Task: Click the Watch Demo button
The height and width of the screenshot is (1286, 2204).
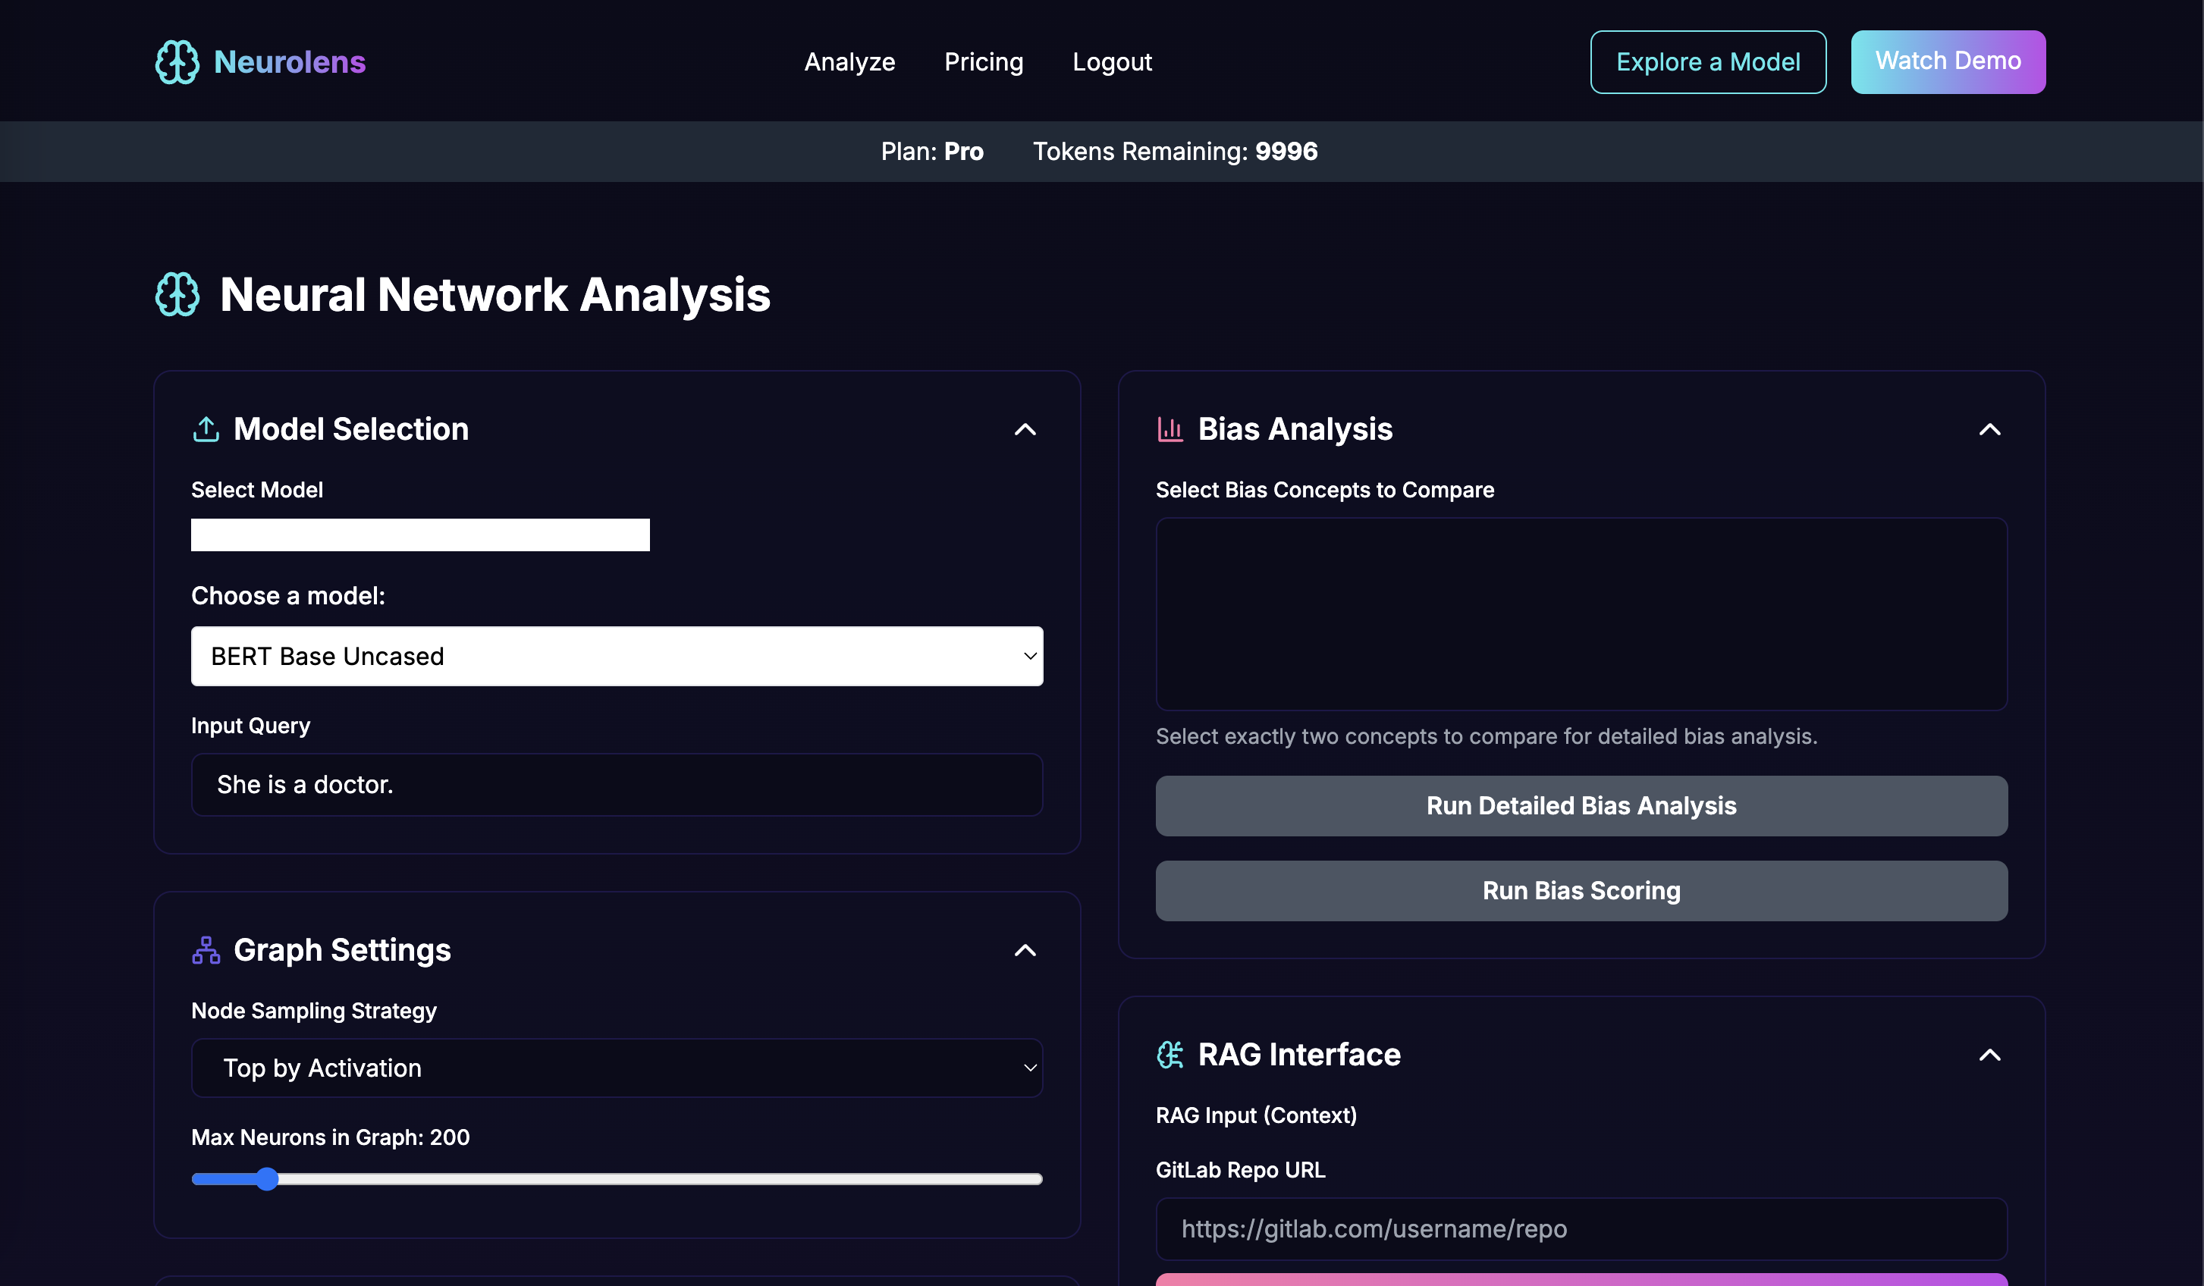Action: 1948,62
